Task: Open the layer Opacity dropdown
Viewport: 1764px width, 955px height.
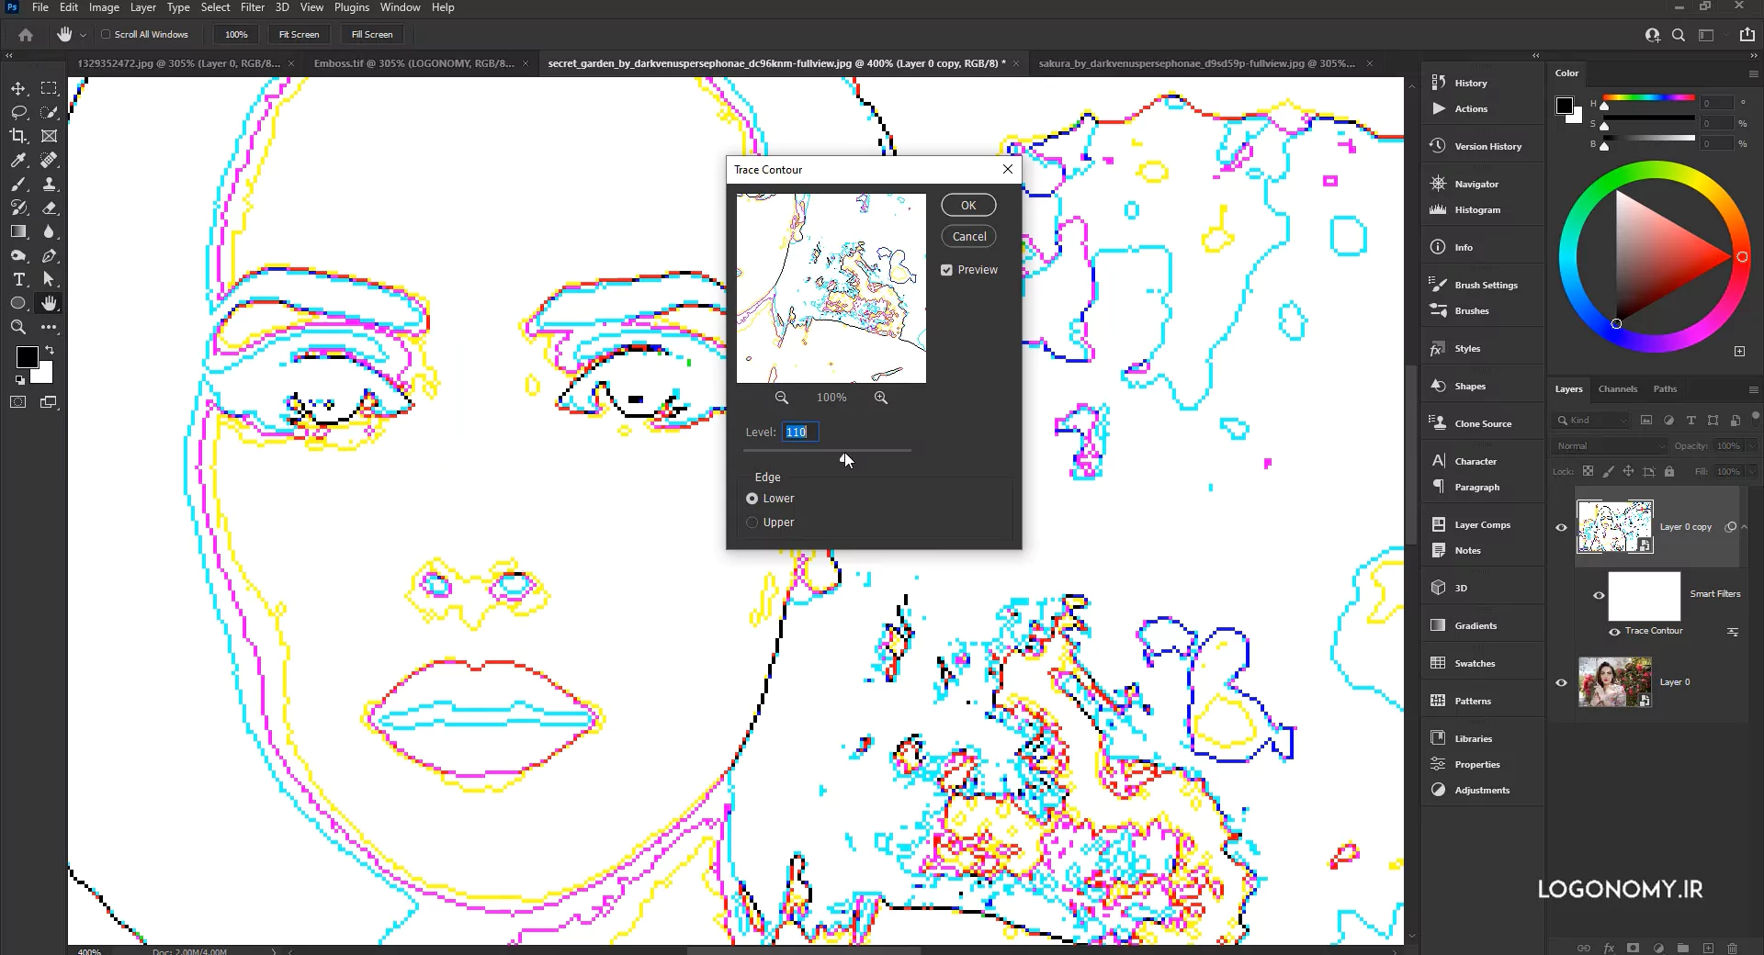Action: tap(1751, 445)
